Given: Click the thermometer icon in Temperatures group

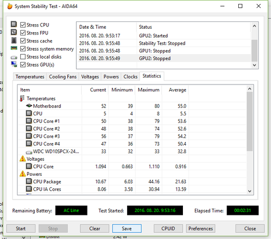Looking at the screenshot, I should point(22,99).
